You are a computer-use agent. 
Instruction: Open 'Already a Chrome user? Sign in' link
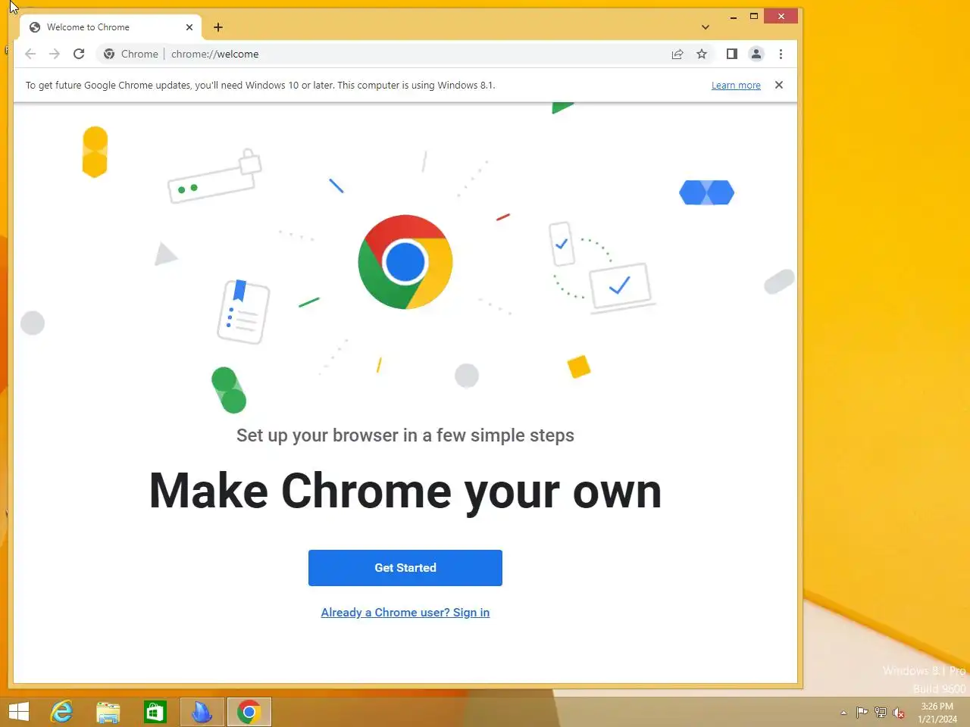pos(405,613)
